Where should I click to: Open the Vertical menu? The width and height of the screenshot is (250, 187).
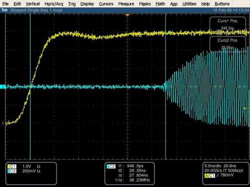pos(32,4)
